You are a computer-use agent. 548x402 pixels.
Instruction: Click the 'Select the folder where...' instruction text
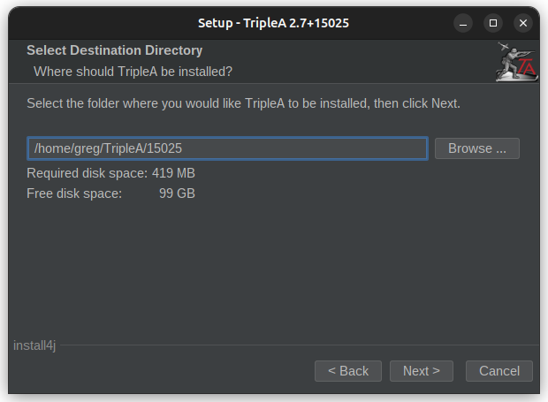pyautogui.click(x=244, y=103)
